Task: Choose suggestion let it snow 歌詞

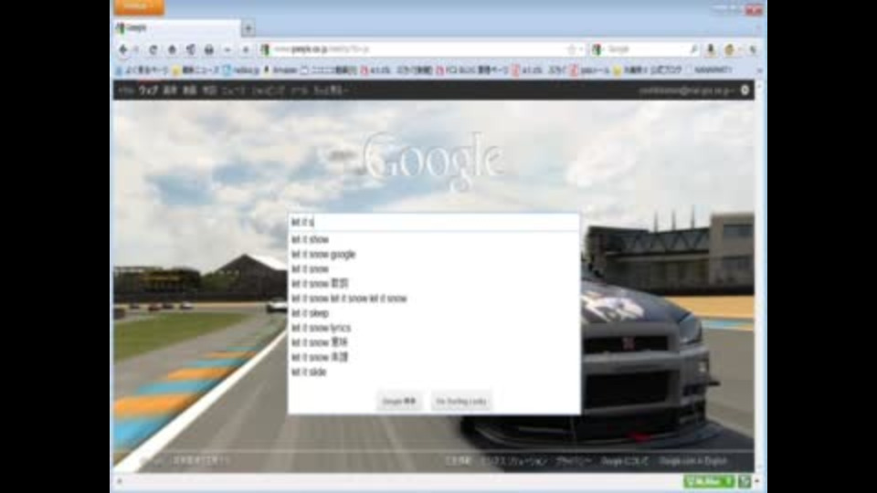Action: (320, 284)
